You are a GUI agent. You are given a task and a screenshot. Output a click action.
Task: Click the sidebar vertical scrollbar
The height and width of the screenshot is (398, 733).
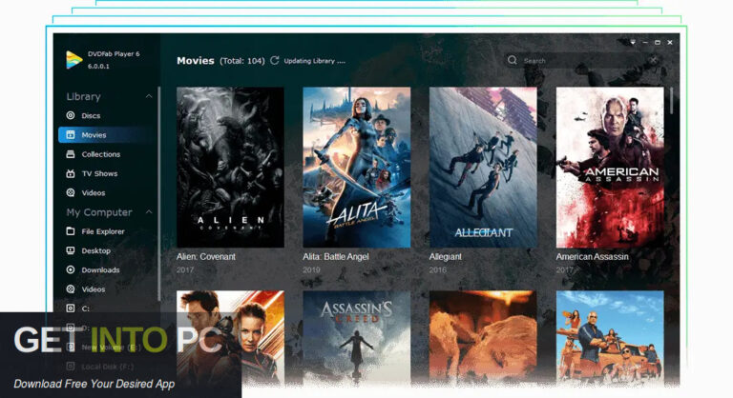(159, 193)
